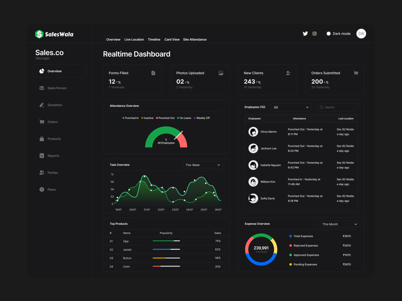The width and height of the screenshot is (402, 301).
Task: Click the Products bag icon in sidebar
Action: coord(42,138)
